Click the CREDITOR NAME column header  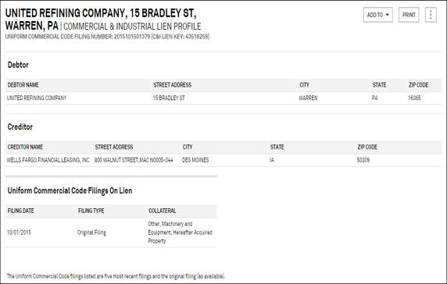tap(25, 147)
